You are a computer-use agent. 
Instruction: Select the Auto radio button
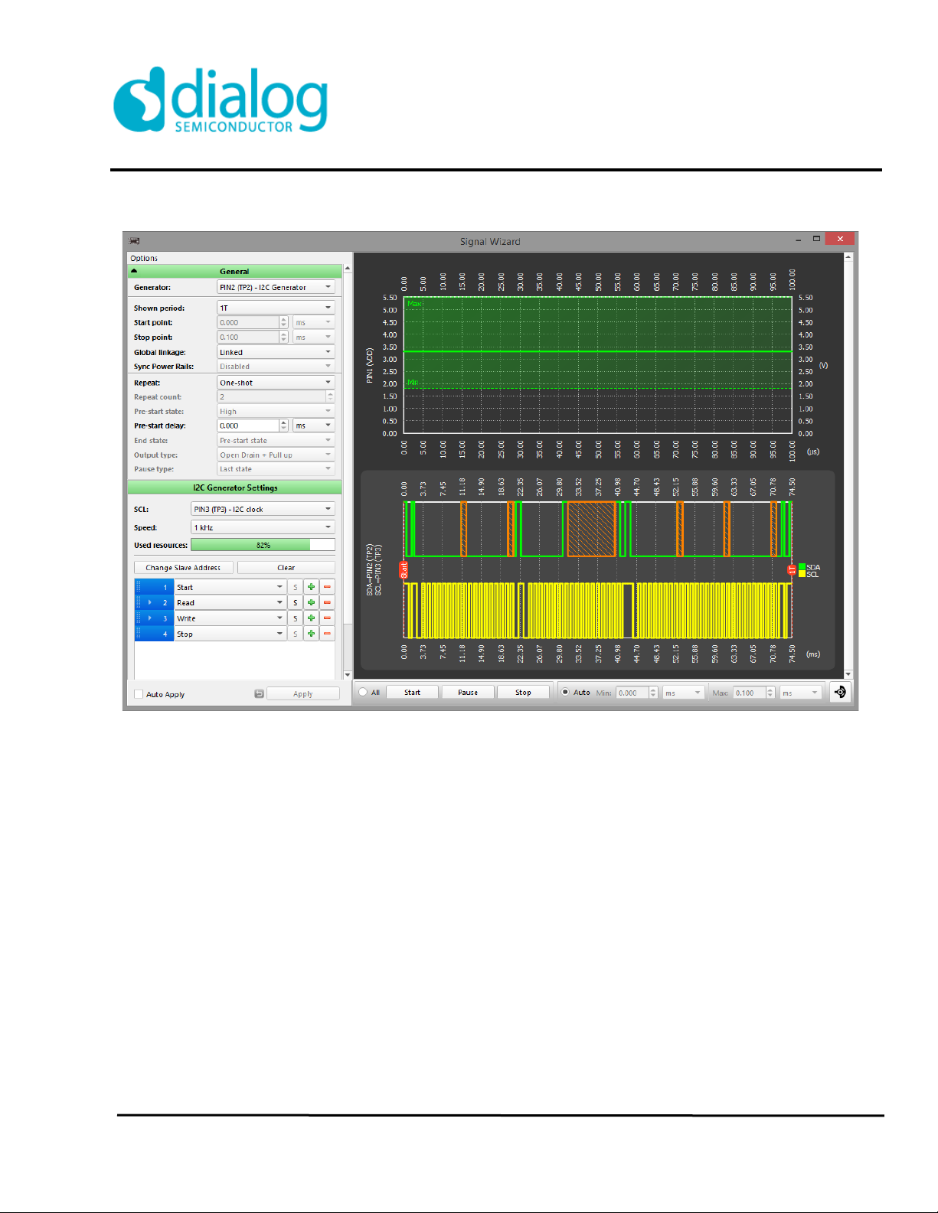click(565, 692)
